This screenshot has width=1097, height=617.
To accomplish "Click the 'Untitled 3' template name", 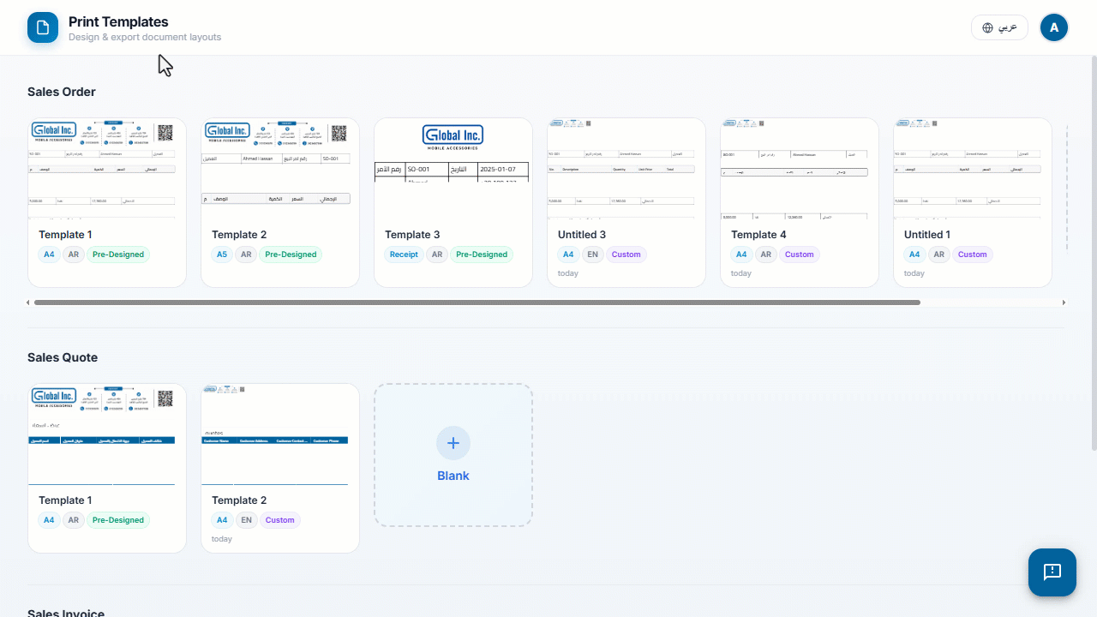I will tap(582, 235).
